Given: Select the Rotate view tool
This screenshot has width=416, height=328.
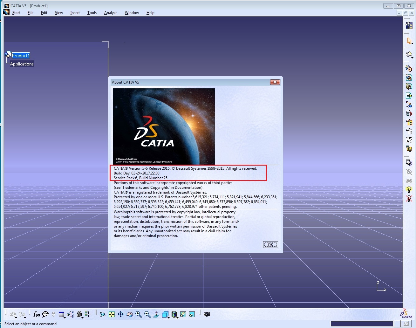Looking at the screenshot, I should pos(129,314).
